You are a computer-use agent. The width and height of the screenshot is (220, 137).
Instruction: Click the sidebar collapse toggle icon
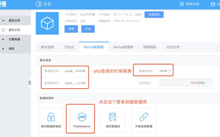[29, 83]
